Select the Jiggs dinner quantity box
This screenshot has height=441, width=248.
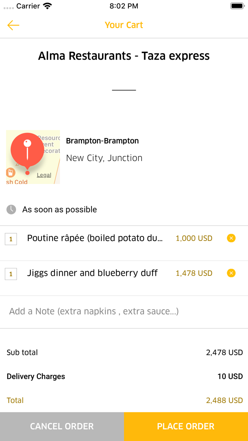tap(11, 273)
